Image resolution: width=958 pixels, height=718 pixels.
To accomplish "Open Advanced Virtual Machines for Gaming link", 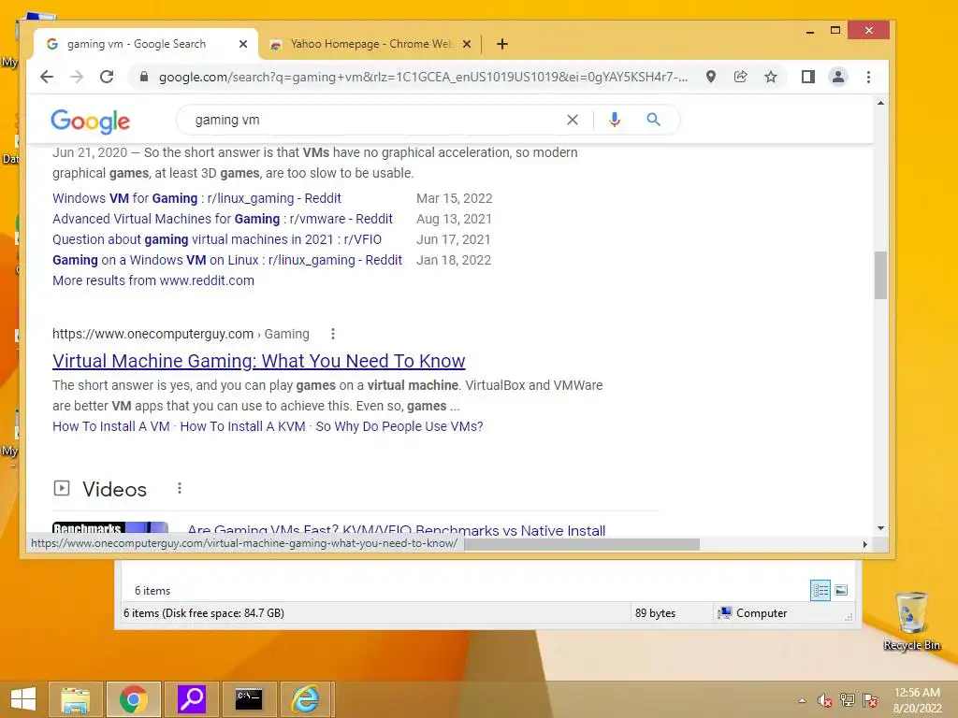I will (x=223, y=219).
